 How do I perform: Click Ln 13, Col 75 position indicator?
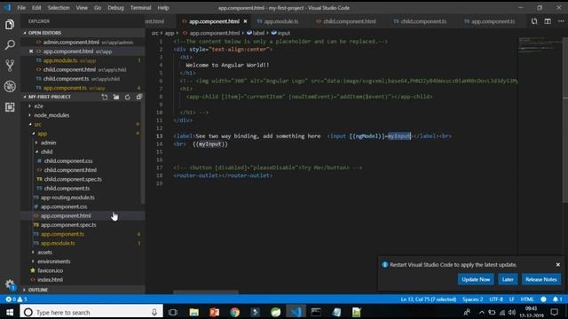coord(428,300)
